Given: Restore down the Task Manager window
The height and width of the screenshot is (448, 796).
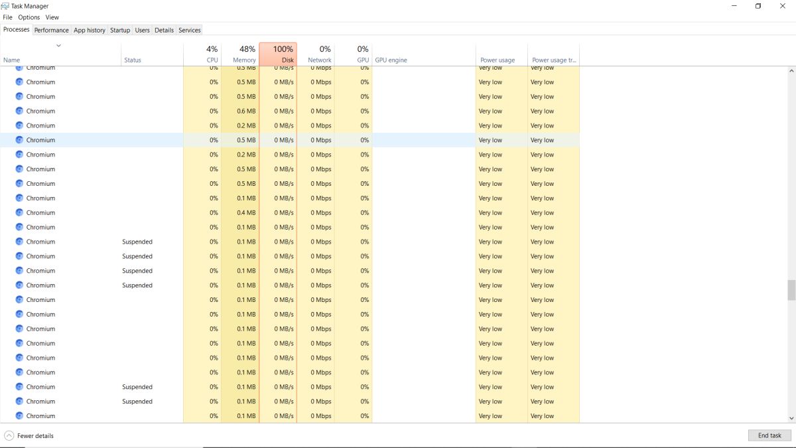Looking at the screenshot, I should pos(758,6).
